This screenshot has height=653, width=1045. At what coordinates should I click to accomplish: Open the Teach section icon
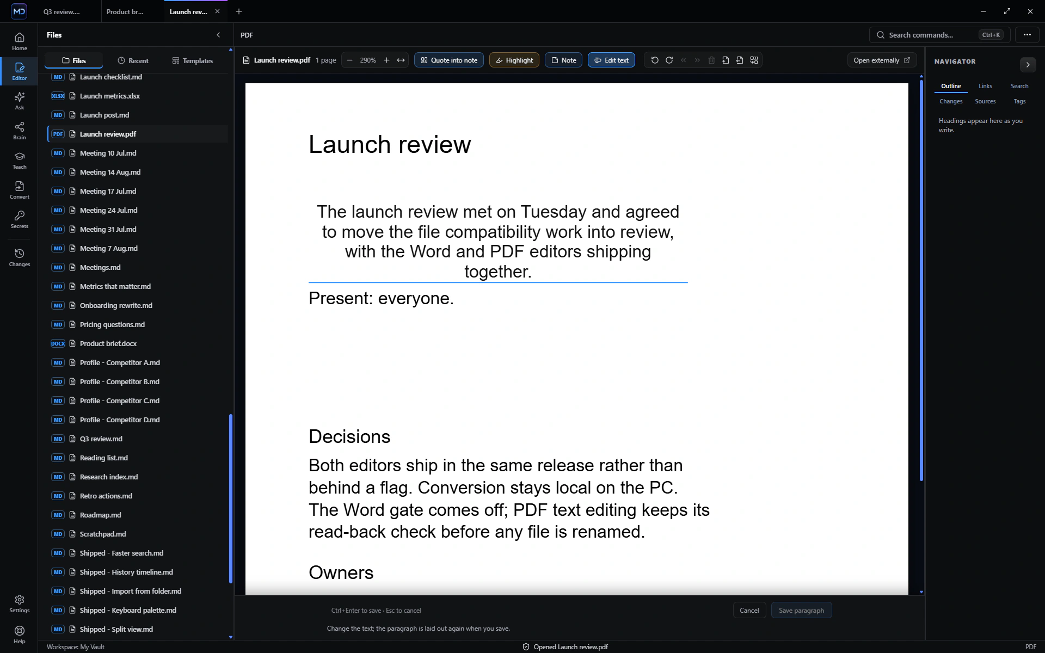(19, 160)
